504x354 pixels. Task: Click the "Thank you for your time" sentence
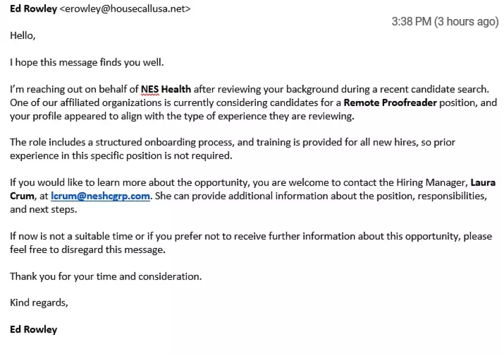[106, 276]
